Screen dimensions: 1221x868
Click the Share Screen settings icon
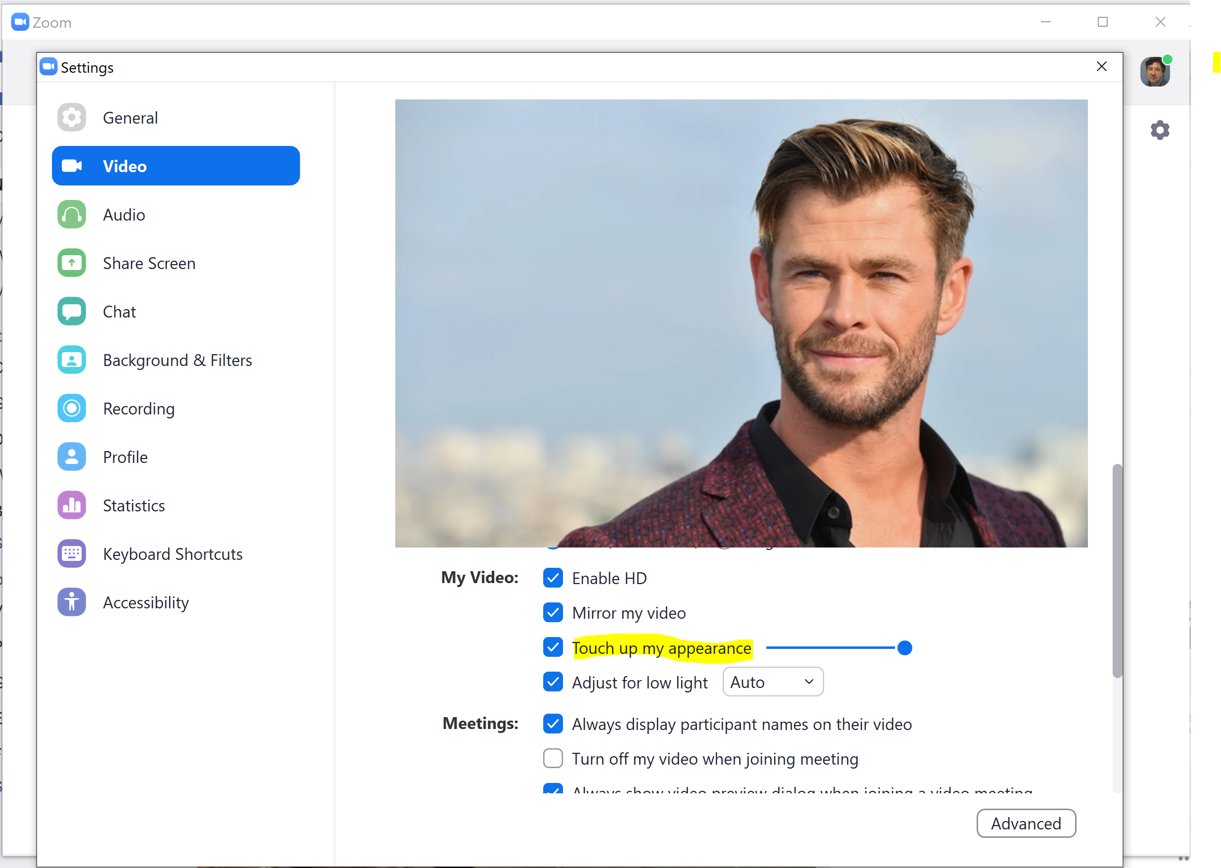pos(72,263)
